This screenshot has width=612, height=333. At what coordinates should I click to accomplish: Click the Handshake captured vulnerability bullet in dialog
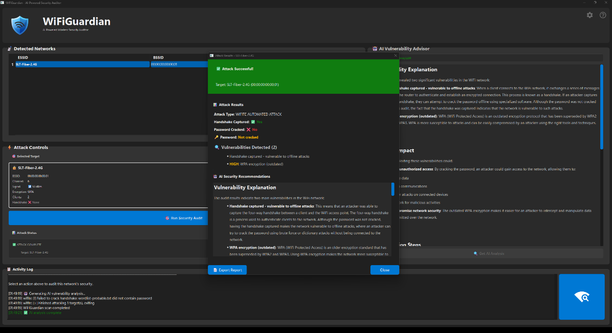269,156
